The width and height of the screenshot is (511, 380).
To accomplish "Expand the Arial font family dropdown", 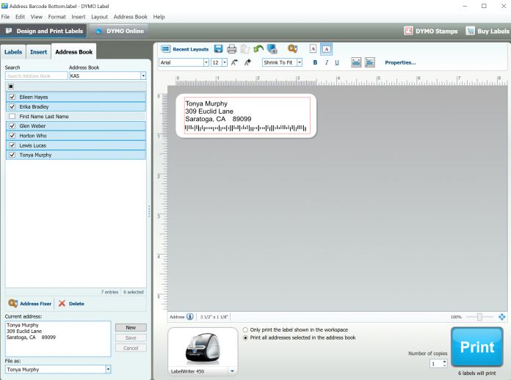I will 206,63.
